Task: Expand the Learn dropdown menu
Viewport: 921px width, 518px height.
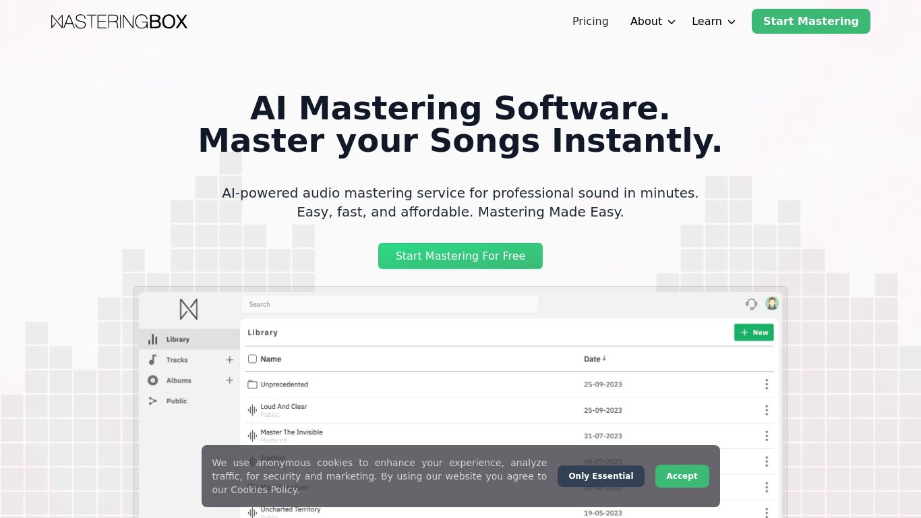Action: (713, 21)
